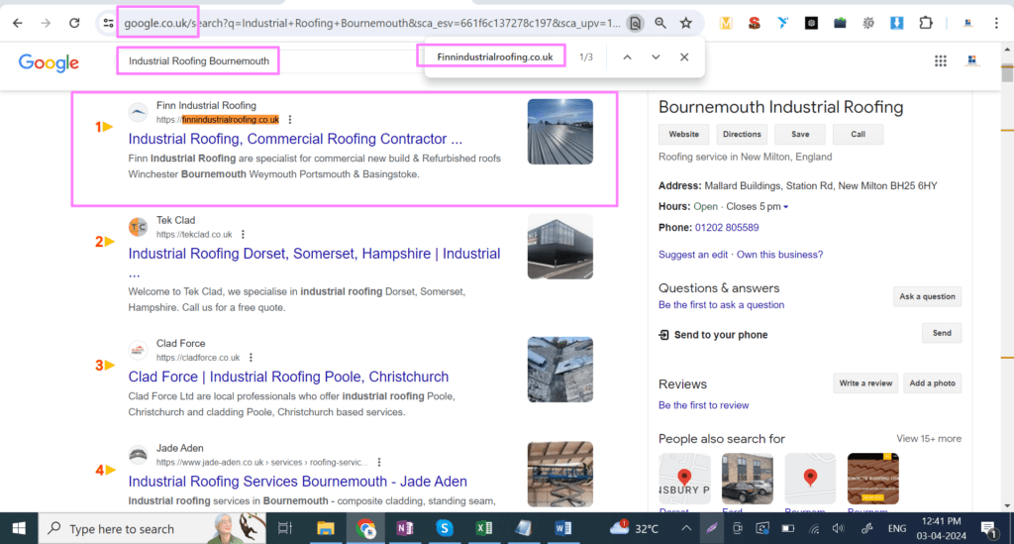Click Windows taskbar search box
The width and height of the screenshot is (1014, 544).
pos(152,528)
